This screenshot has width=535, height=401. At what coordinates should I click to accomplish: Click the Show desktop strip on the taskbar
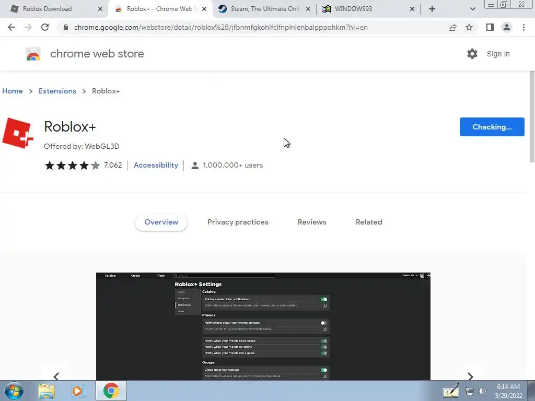(x=531, y=391)
